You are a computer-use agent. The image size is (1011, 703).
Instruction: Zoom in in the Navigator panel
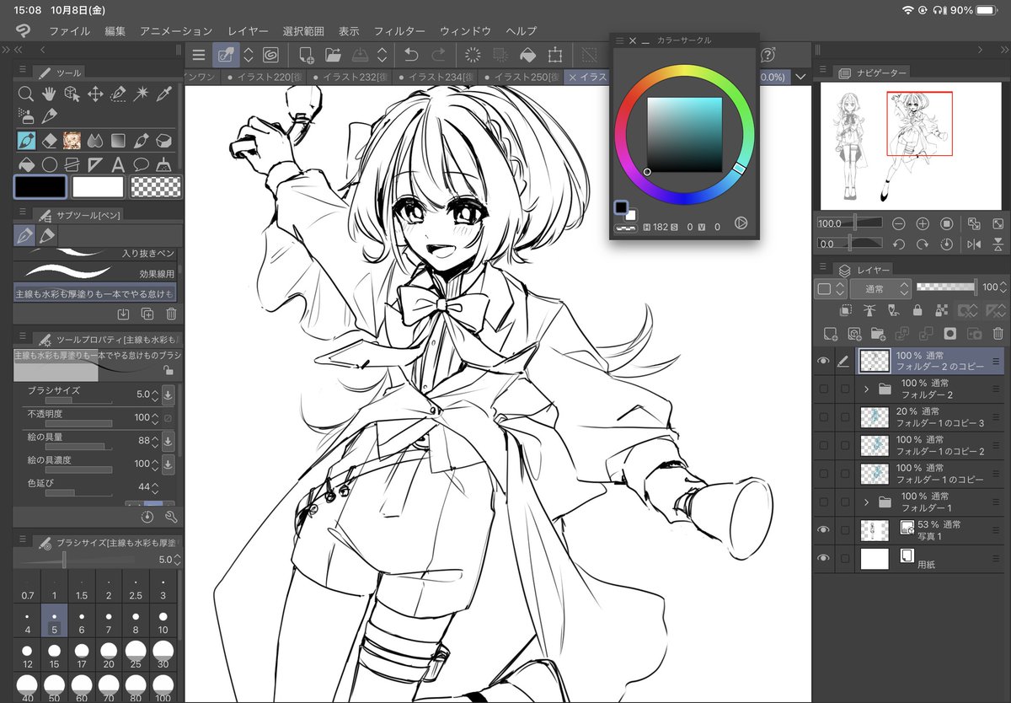click(x=923, y=224)
